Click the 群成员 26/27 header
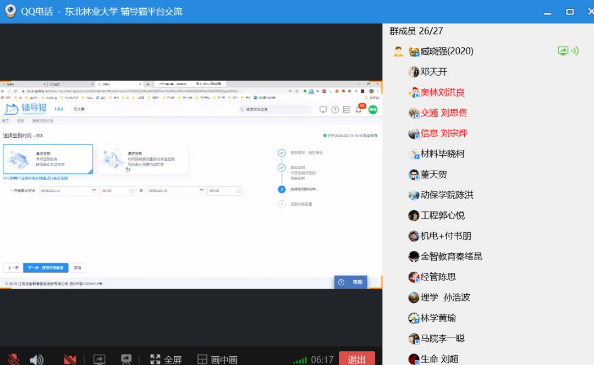Image resolution: width=594 pixels, height=365 pixels. point(416,31)
